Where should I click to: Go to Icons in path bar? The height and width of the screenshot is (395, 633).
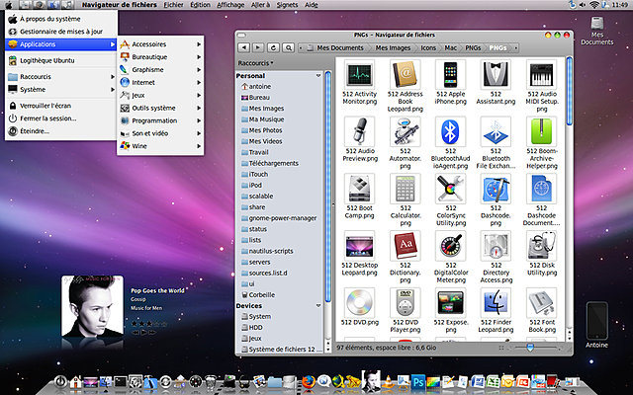pos(428,47)
